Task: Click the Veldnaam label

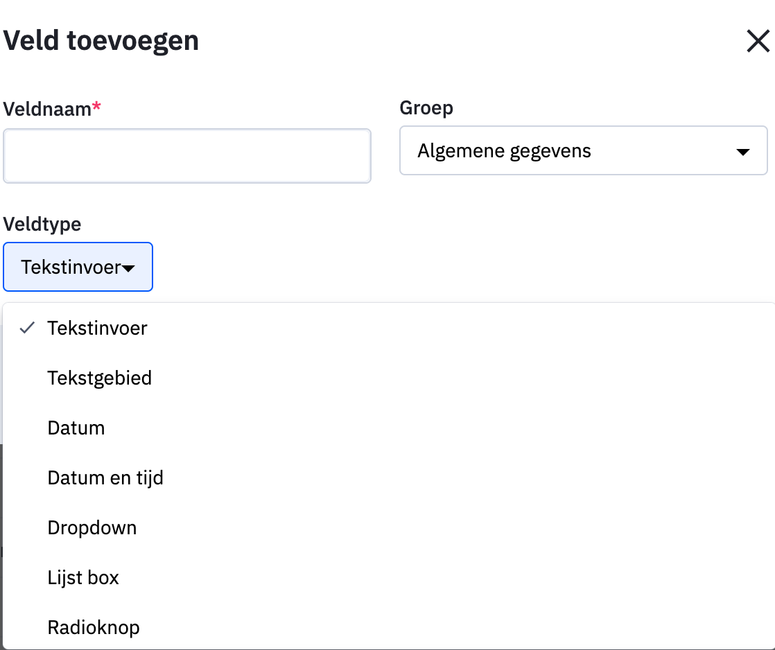Action: [x=47, y=108]
